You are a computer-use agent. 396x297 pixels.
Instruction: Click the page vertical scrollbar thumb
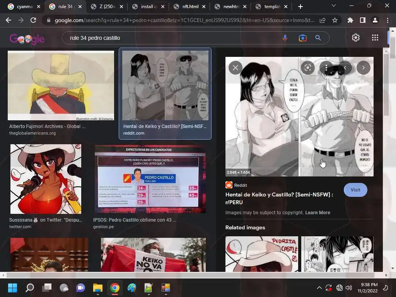point(393,47)
